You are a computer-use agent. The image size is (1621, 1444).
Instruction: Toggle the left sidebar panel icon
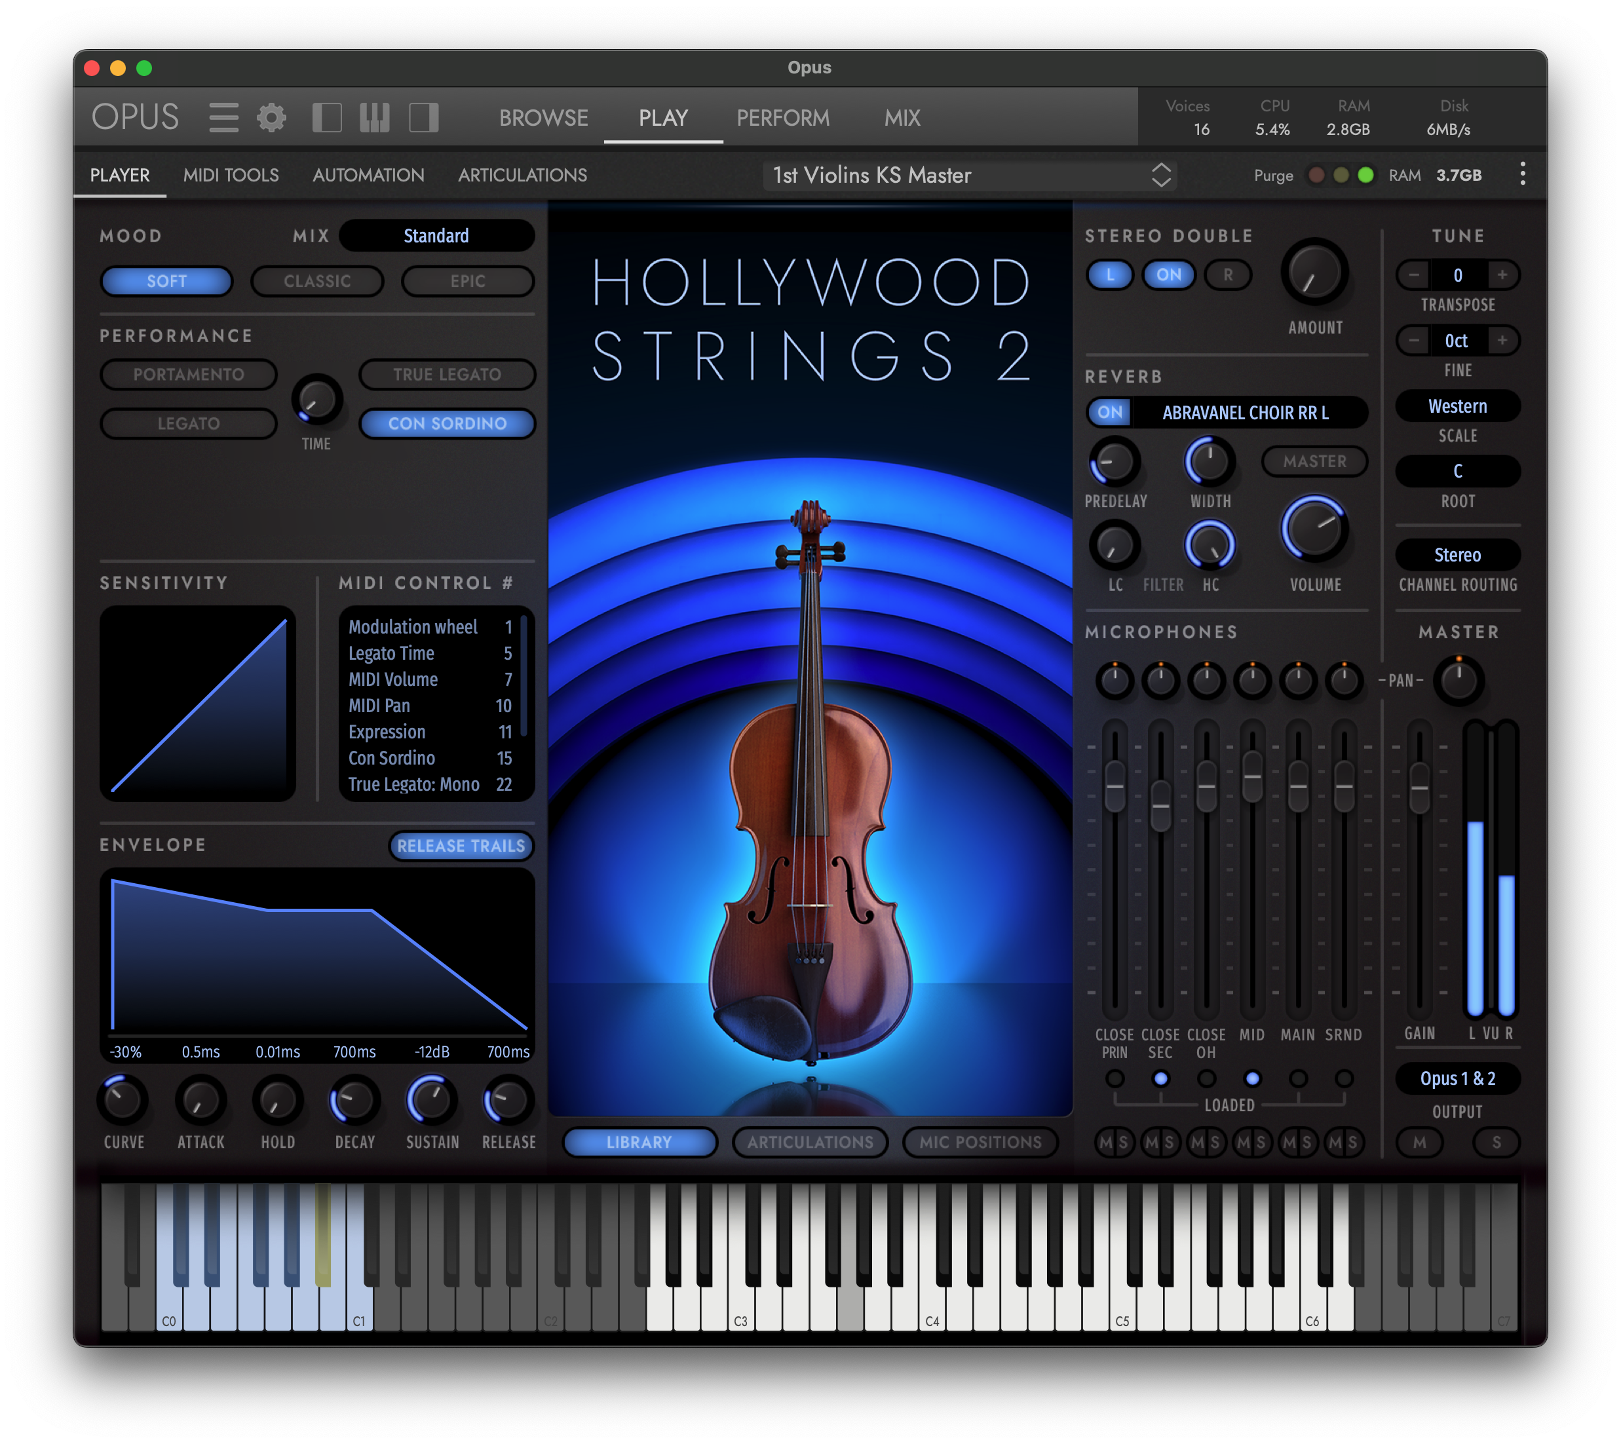coord(327,117)
